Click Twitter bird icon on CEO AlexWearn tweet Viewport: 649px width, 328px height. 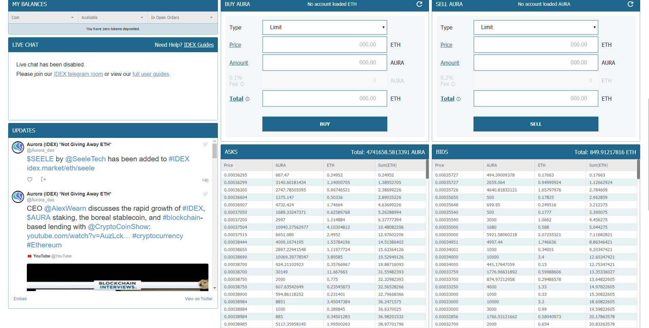click(205, 194)
